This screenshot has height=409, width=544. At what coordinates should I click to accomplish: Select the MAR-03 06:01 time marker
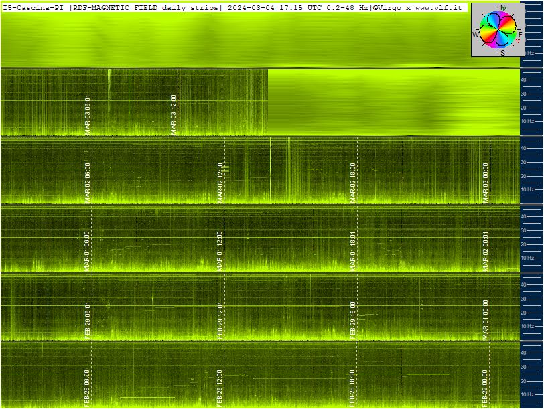click(x=87, y=115)
